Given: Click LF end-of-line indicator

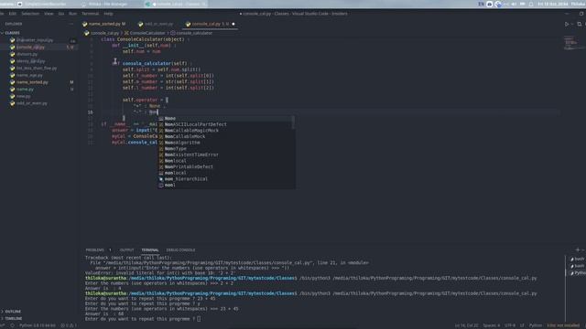Looking at the screenshot, I should tap(522, 325).
